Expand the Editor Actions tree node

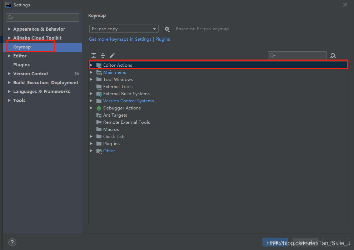(91, 65)
